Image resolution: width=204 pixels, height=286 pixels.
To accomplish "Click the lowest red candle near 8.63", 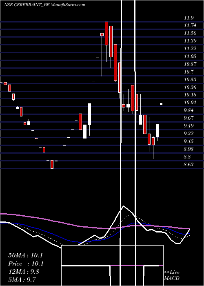I will pos(52,164).
